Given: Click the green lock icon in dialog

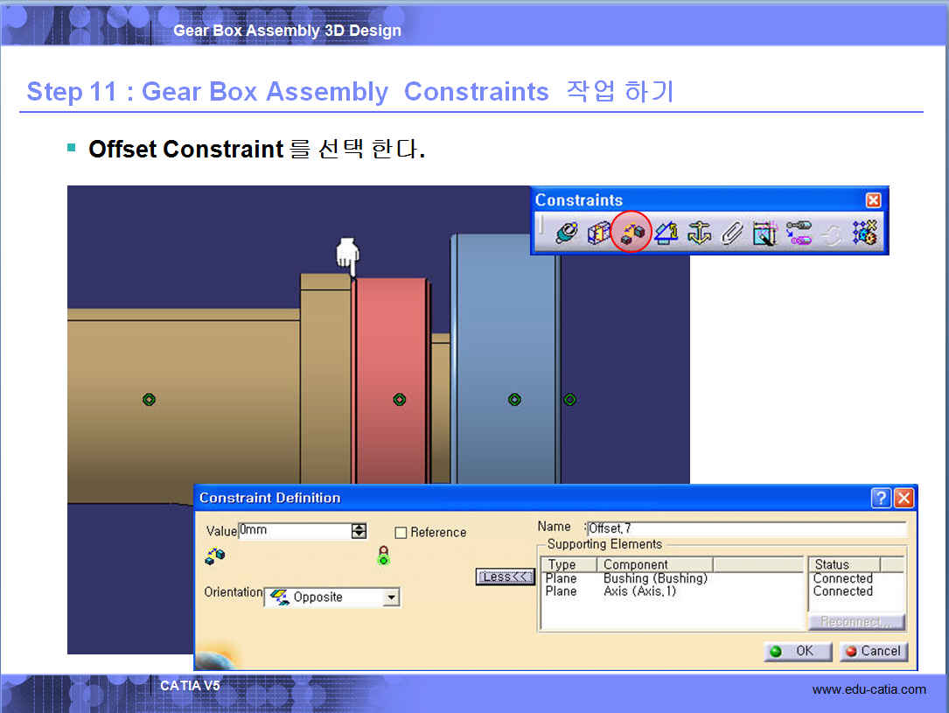Looking at the screenshot, I should pos(383,556).
